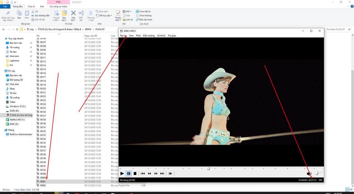Viewport: 354px width, 194px height.
Task: Mute audio with the speaker icon
Action: coord(309,174)
